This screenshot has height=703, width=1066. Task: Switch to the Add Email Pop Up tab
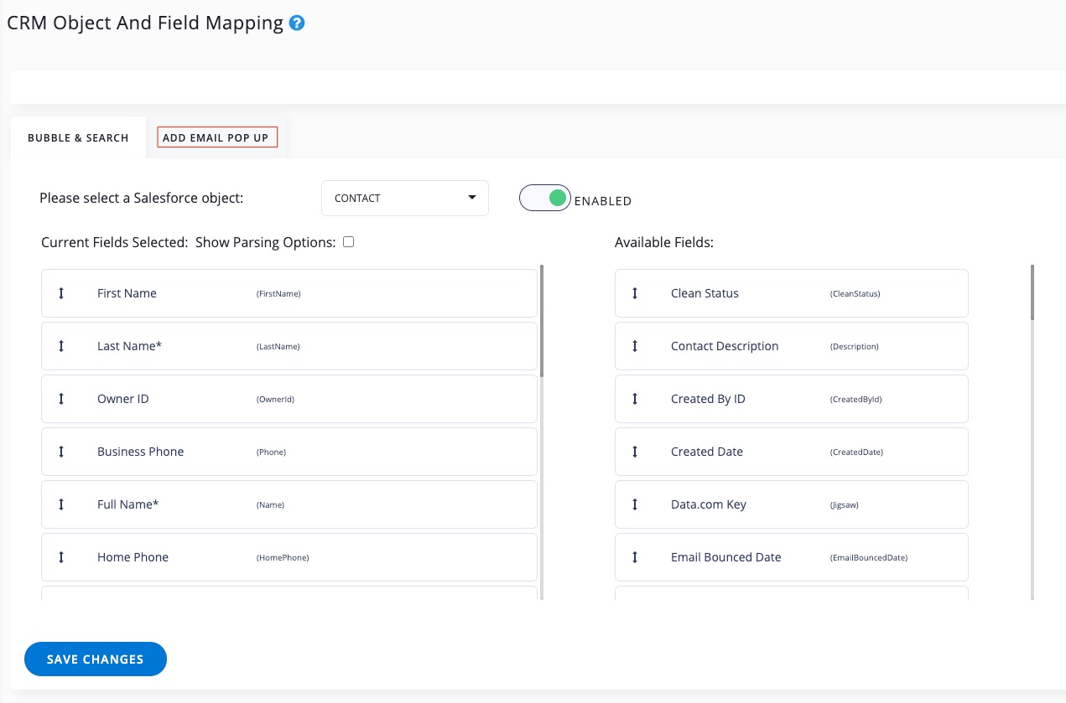(216, 137)
